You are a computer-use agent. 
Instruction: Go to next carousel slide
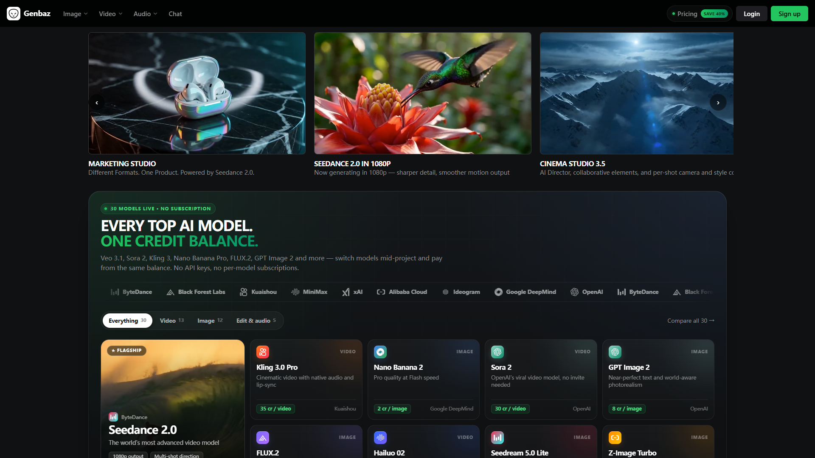pyautogui.click(x=718, y=103)
